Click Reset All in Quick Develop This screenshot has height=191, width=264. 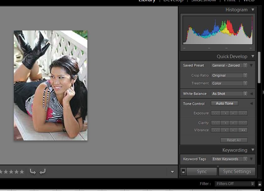point(234,140)
